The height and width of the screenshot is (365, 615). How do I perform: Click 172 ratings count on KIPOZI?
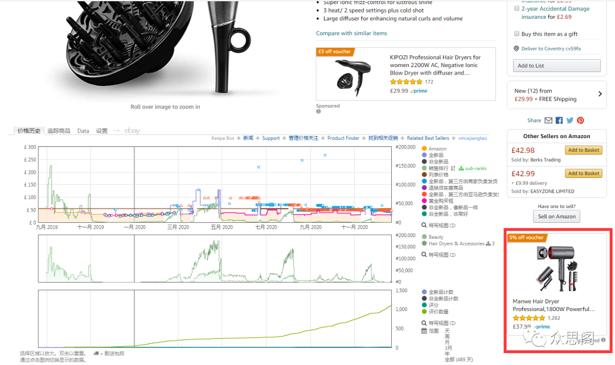[x=429, y=82]
